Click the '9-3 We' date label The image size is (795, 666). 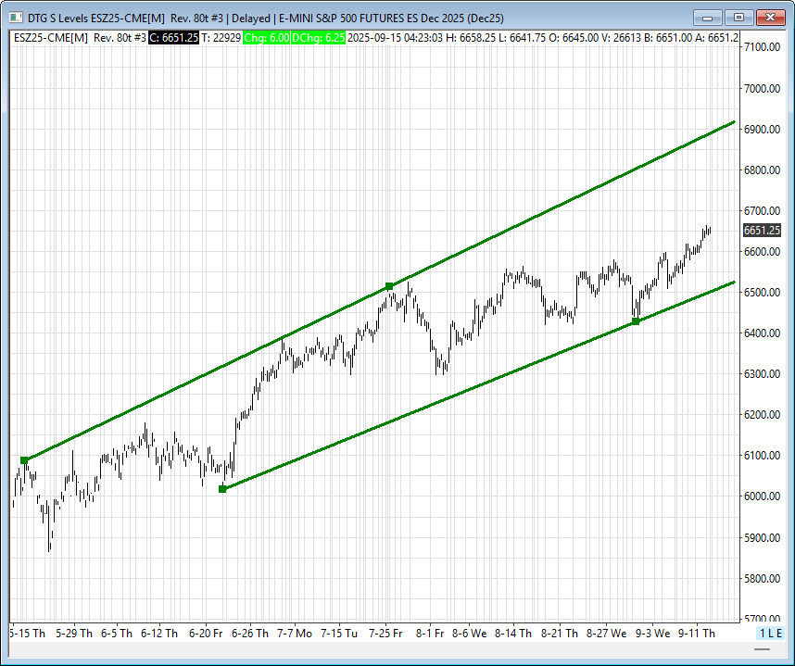(653, 634)
